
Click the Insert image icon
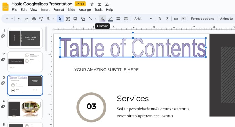(x=75, y=19)
